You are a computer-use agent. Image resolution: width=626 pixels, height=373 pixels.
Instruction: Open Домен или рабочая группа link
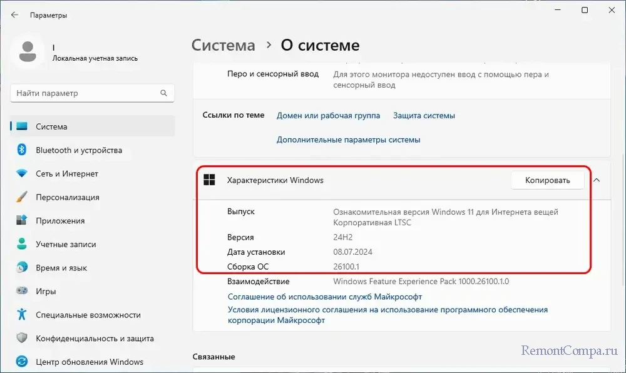click(328, 116)
